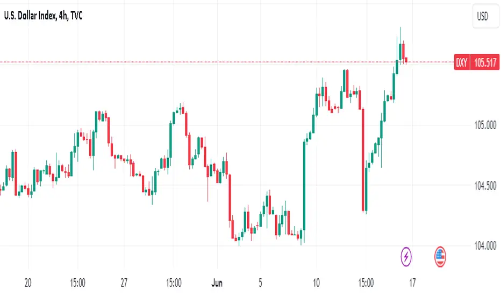Click the purple lightning bolt event icon
The height and width of the screenshot is (296, 501).
coord(406,256)
